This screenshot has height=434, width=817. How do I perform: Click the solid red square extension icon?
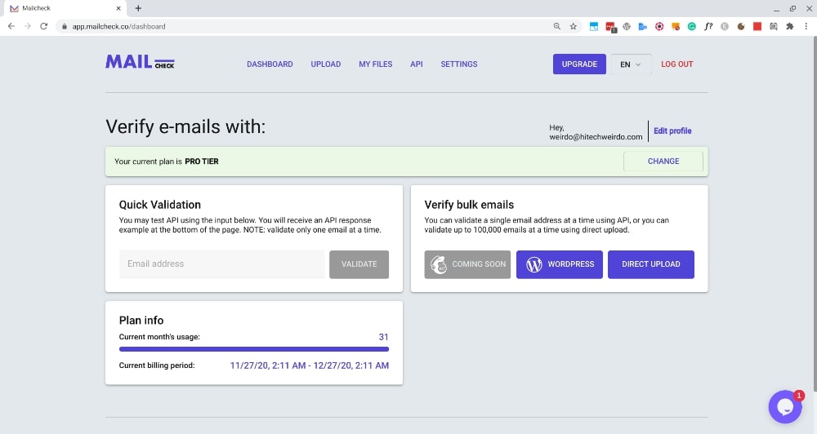tap(757, 26)
